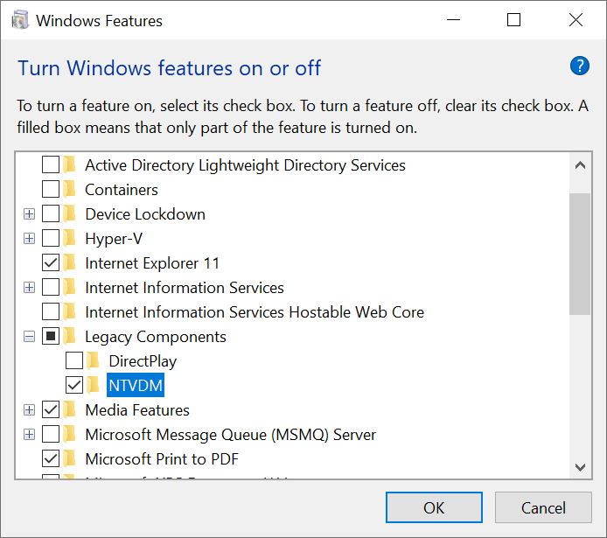Click the folder icon beside Hyper-V
Screen dimensions: 607x538
pyautogui.click(x=70, y=239)
